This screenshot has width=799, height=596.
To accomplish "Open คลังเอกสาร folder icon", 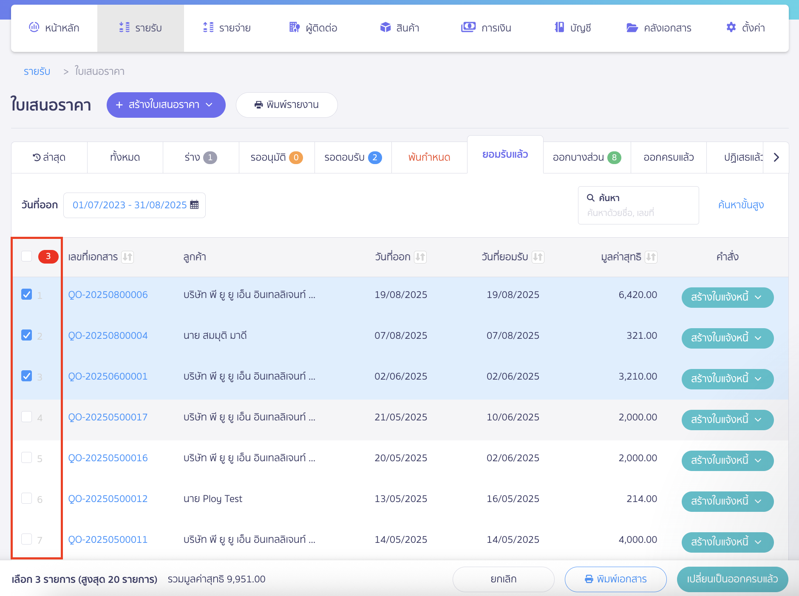I will pos(632,28).
